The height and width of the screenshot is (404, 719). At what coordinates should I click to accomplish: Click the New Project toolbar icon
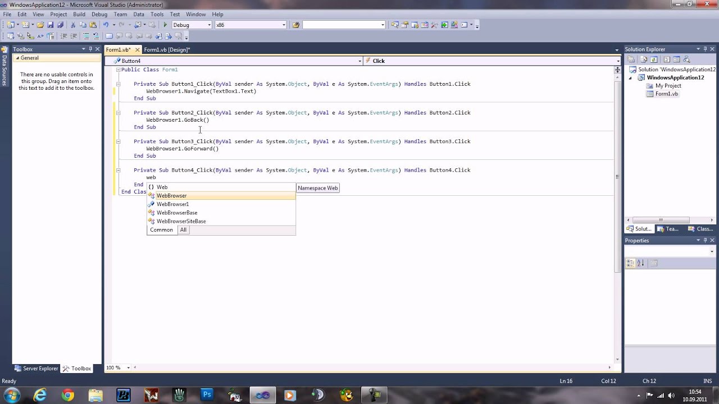(x=10, y=25)
